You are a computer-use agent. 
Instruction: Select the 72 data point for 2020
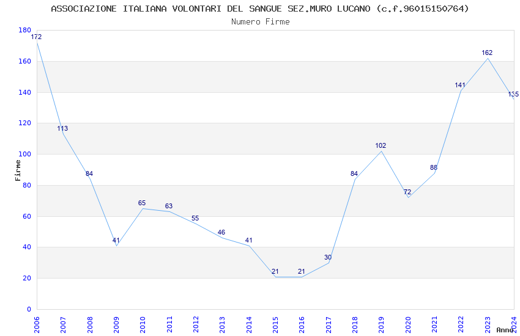point(407,192)
